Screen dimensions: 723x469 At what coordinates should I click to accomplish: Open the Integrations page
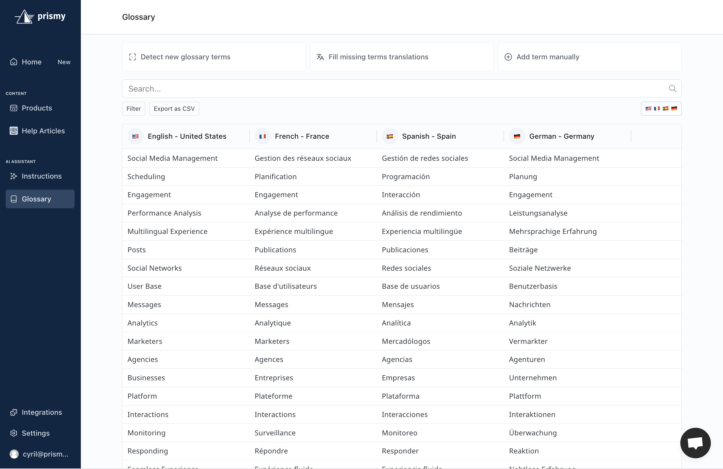click(x=42, y=412)
